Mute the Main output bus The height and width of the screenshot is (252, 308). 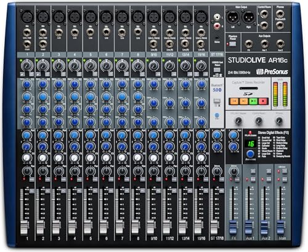[x=285, y=179]
